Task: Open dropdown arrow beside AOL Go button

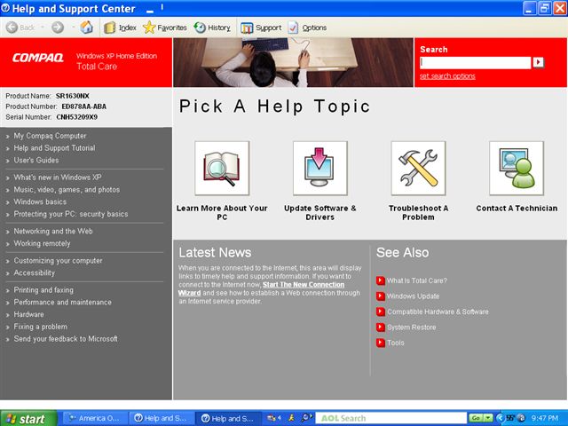Action: (x=488, y=418)
